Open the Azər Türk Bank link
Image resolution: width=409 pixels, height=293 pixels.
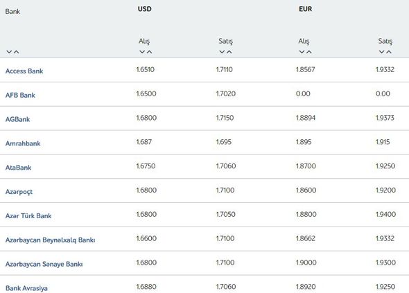click(28, 215)
